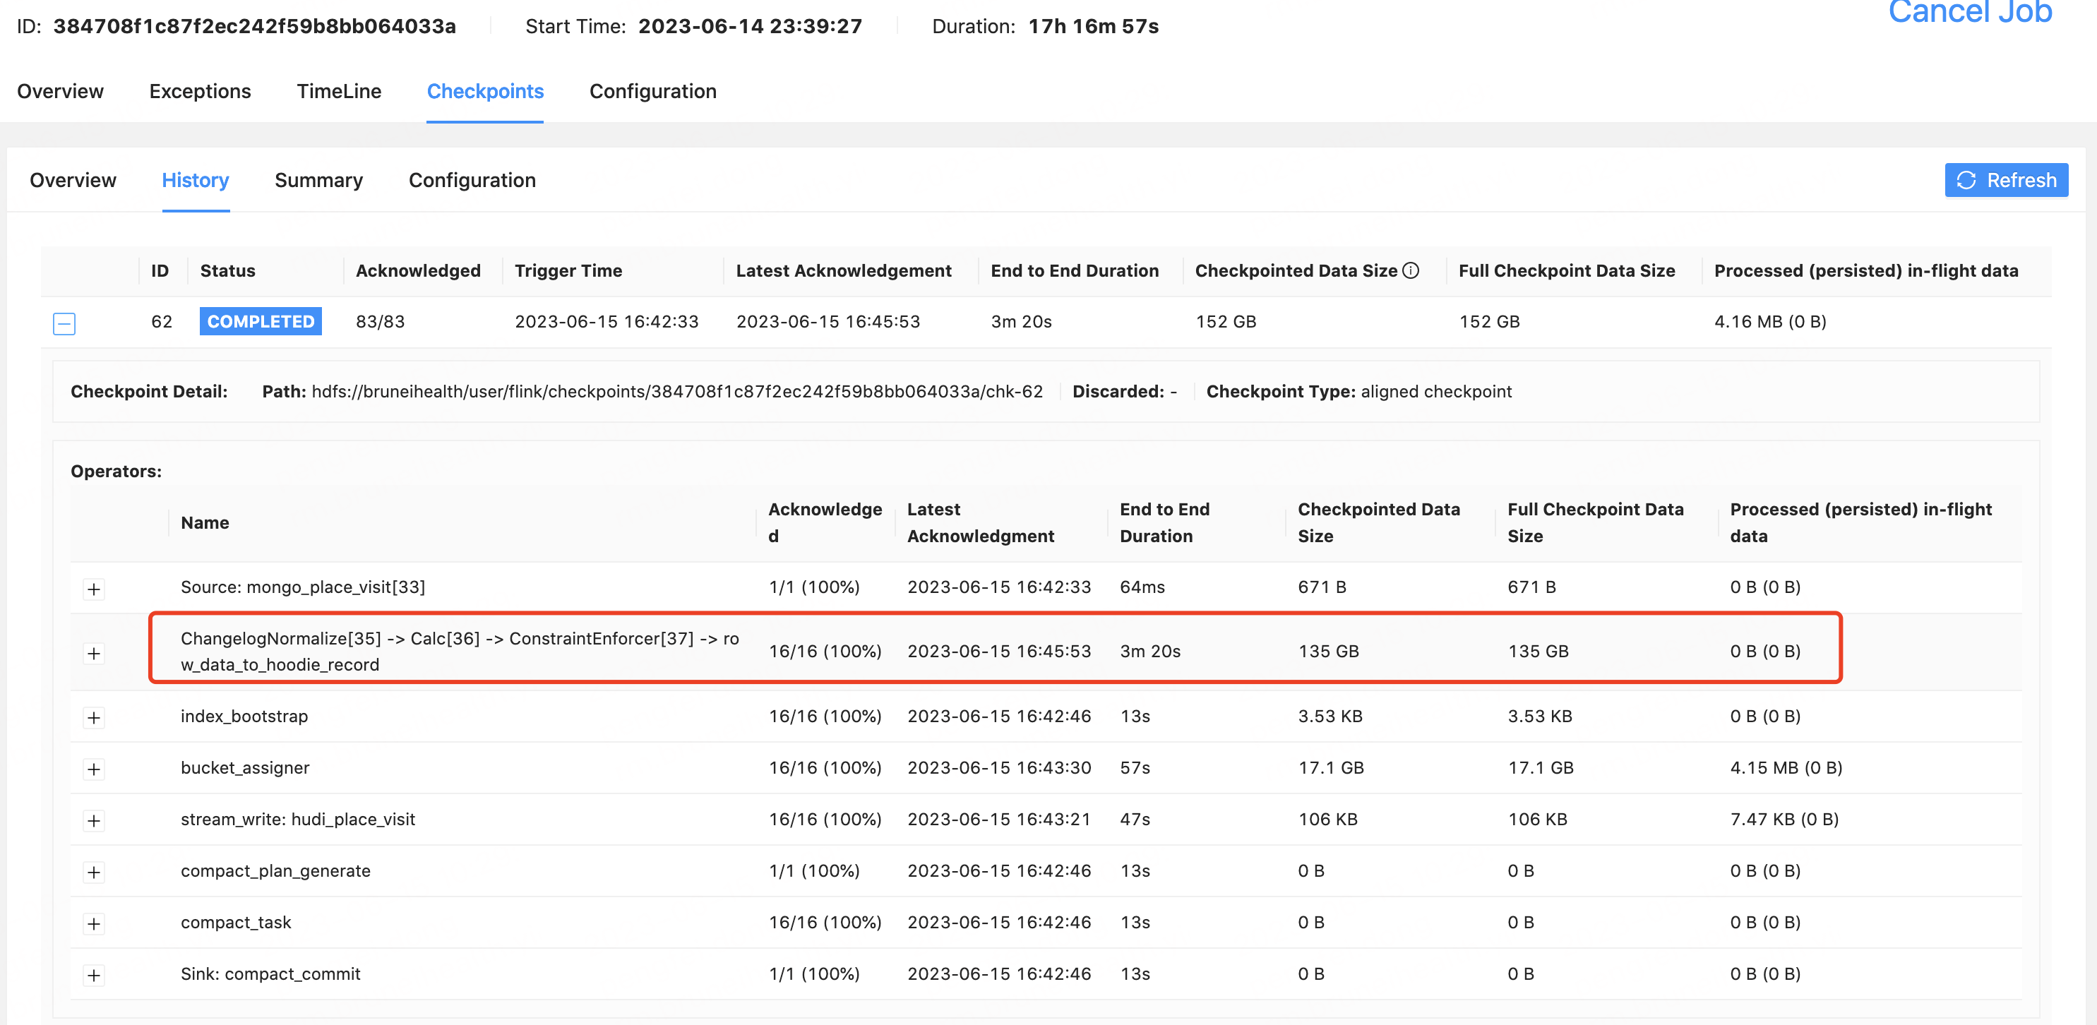Viewport: 2097px width, 1025px height.
Task: Expand ChangelogNormalize operator subtasks
Action: (94, 653)
